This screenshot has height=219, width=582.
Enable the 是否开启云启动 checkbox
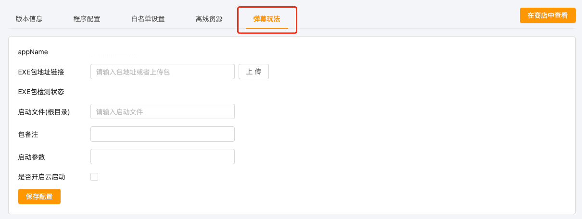pyautogui.click(x=94, y=177)
